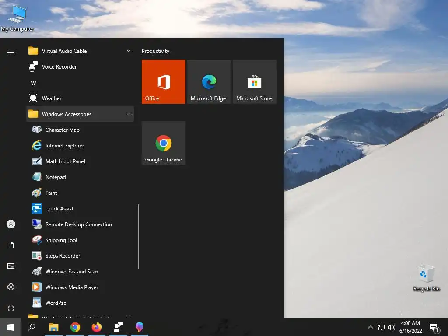Open Remote Desktop Connection
448x336 pixels.
click(80, 224)
